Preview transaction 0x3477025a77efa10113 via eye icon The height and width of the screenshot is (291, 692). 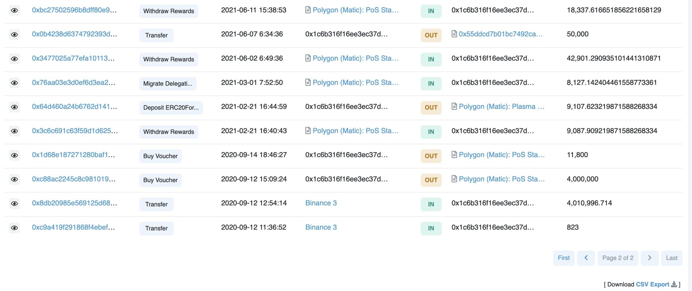click(x=14, y=59)
